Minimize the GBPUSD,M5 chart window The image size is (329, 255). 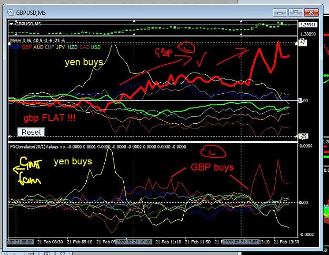click(280, 13)
